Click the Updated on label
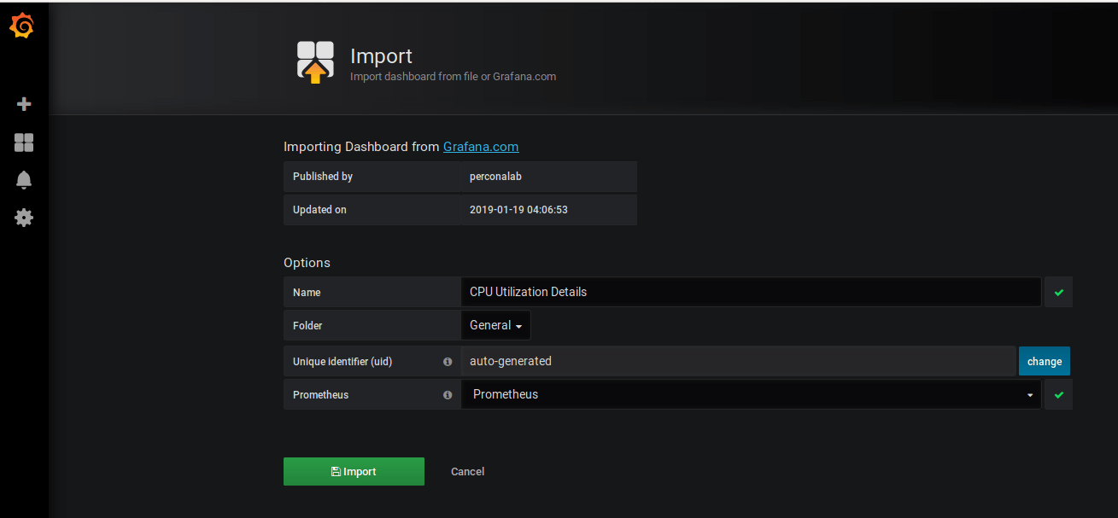1118x518 pixels. pos(319,209)
